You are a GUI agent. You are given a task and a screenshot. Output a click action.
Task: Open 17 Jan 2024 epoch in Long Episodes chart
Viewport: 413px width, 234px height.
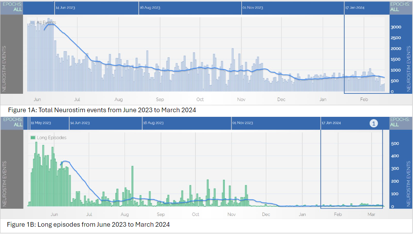click(x=331, y=123)
